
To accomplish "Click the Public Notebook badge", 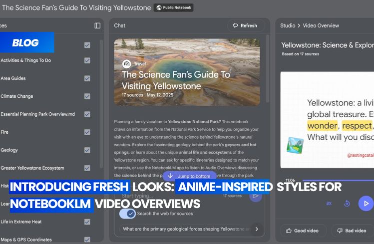I will click(x=174, y=7).
